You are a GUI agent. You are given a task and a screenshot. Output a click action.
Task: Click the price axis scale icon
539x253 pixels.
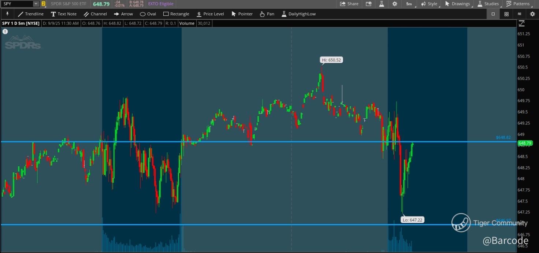click(521, 23)
